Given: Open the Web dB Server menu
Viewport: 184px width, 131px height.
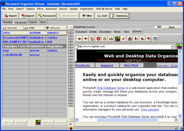Looking at the screenshot, I should [104, 9].
